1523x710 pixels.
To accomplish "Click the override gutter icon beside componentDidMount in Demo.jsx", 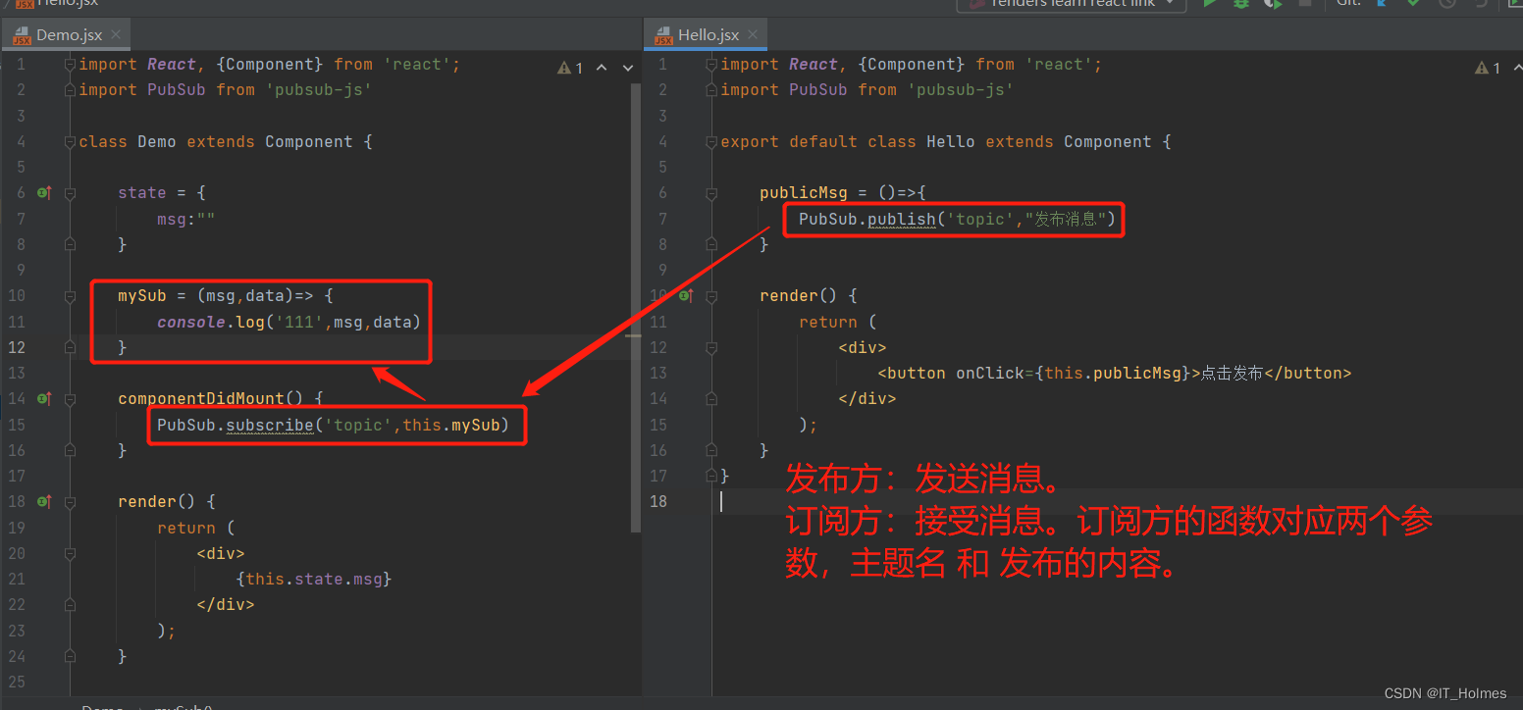I will [43, 399].
